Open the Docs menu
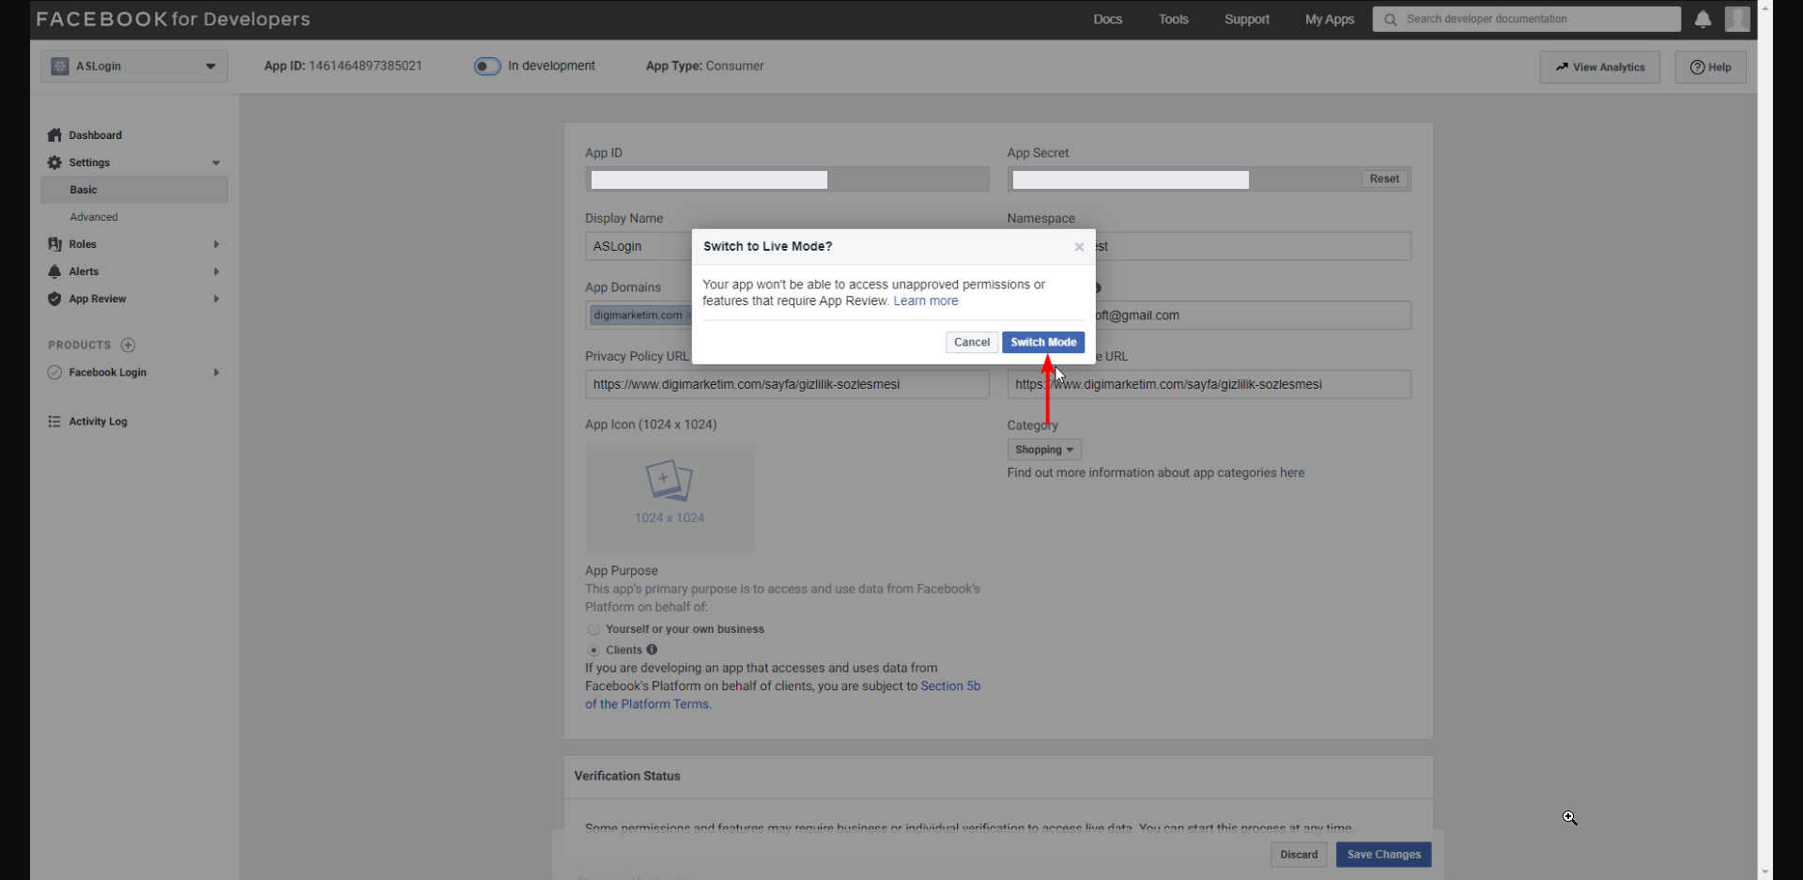This screenshot has height=880, width=1803. 1107,19
